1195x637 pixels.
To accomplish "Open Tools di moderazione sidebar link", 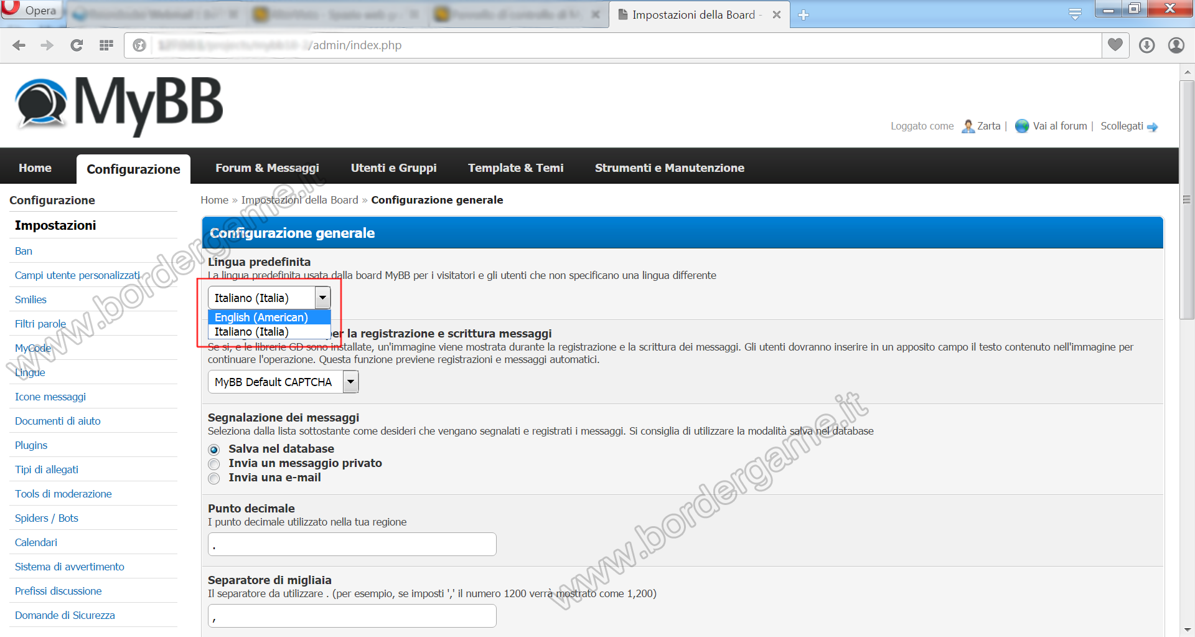I will click(63, 494).
